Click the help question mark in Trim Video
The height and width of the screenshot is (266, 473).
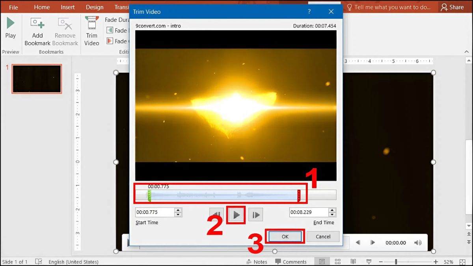tap(309, 12)
